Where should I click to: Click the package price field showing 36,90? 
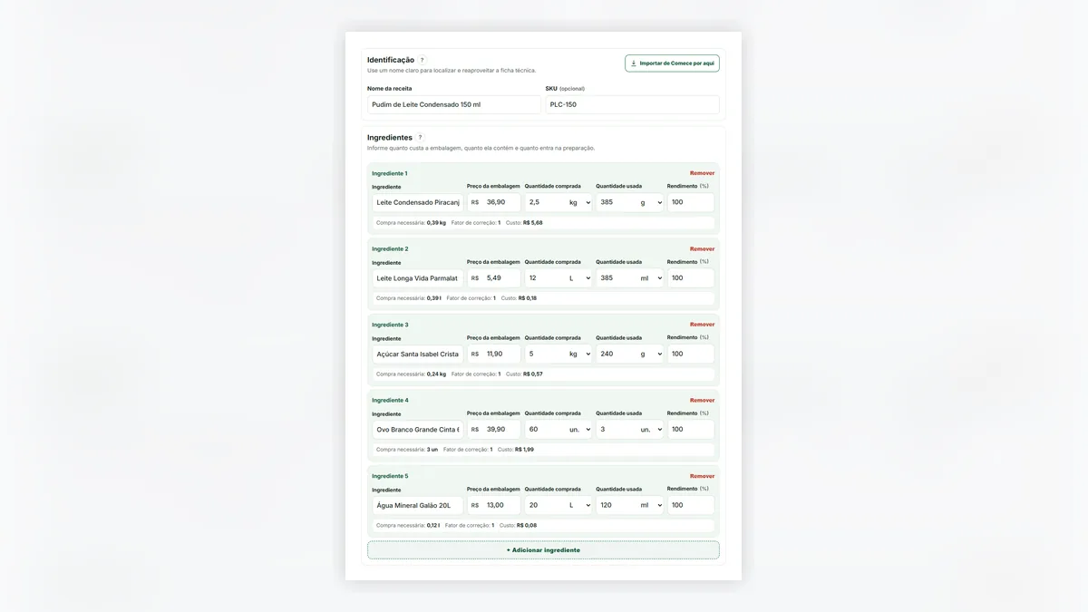click(494, 202)
